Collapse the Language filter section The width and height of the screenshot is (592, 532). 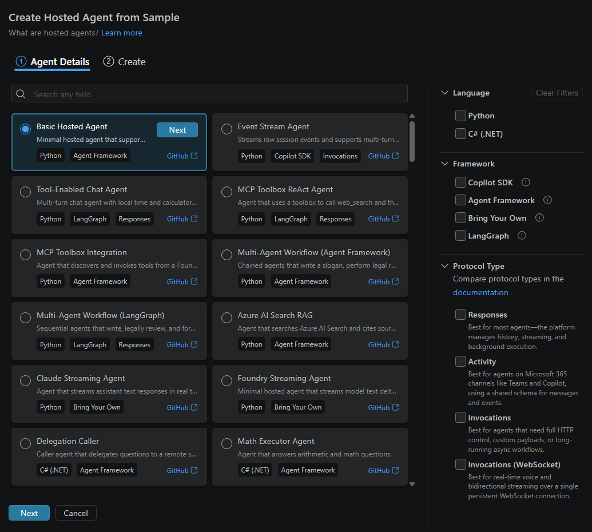tap(445, 93)
